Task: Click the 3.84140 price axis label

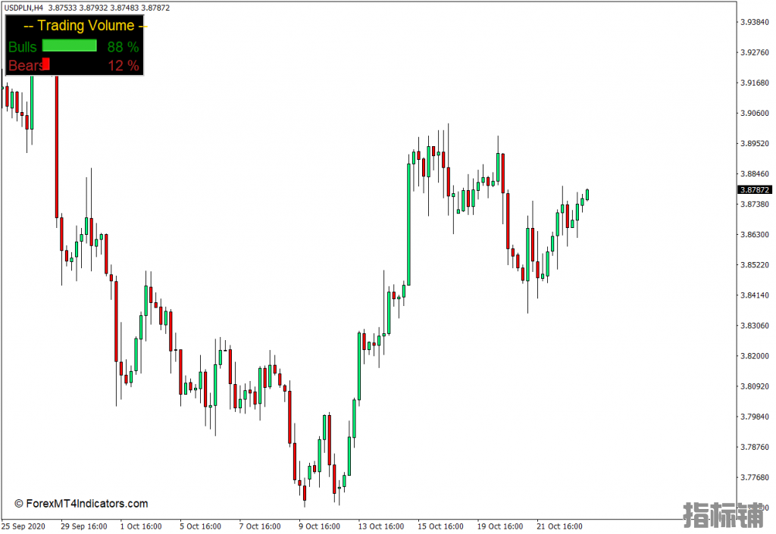Action: (755, 295)
